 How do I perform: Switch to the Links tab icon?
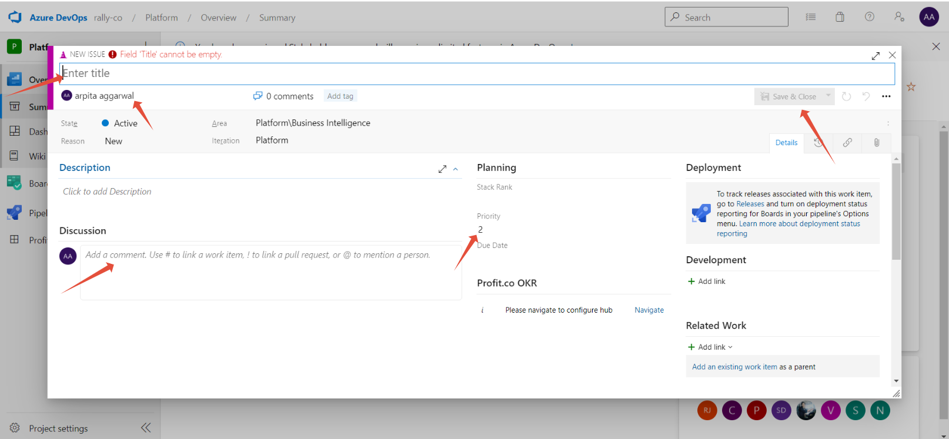[x=847, y=143]
